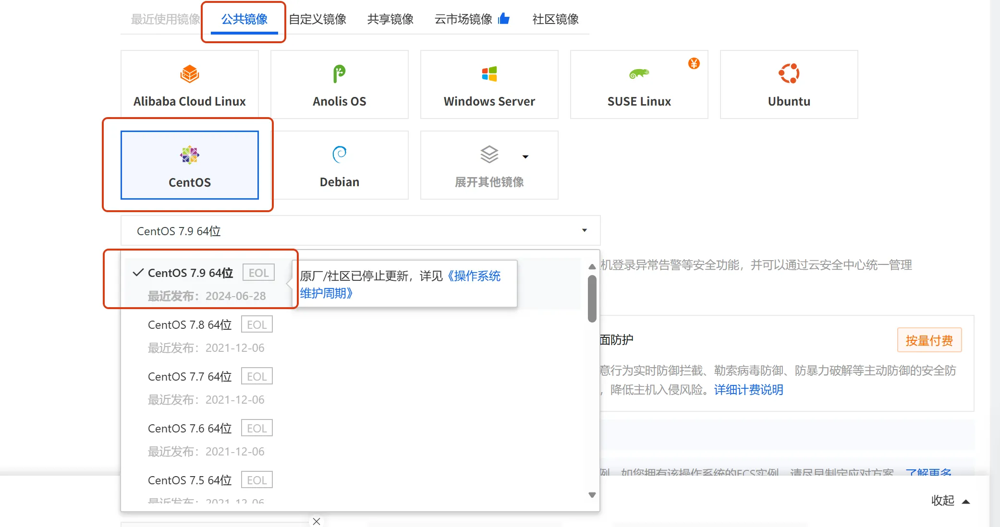Viewport: 1000px width, 527px height.
Task: Click the EOL tag on CentOS 7.7
Action: [257, 376]
